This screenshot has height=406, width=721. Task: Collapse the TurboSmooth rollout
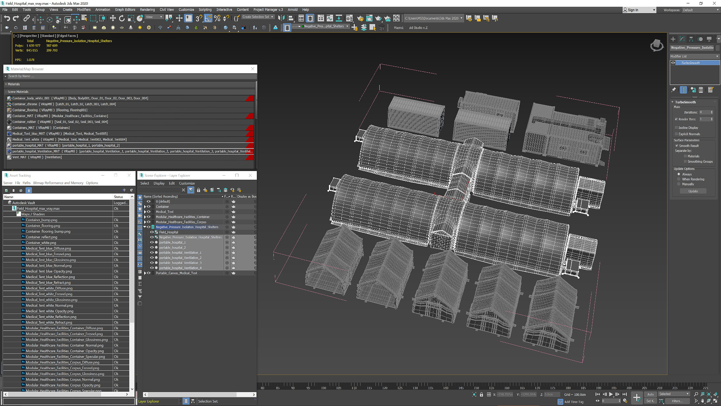pyautogui.click(x=672, y=102)
